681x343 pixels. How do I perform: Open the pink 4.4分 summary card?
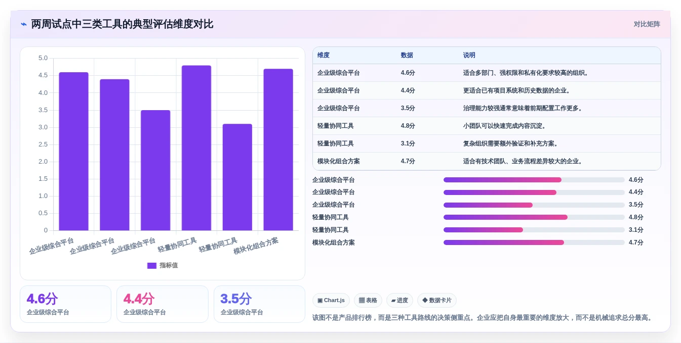click(163, 304)
